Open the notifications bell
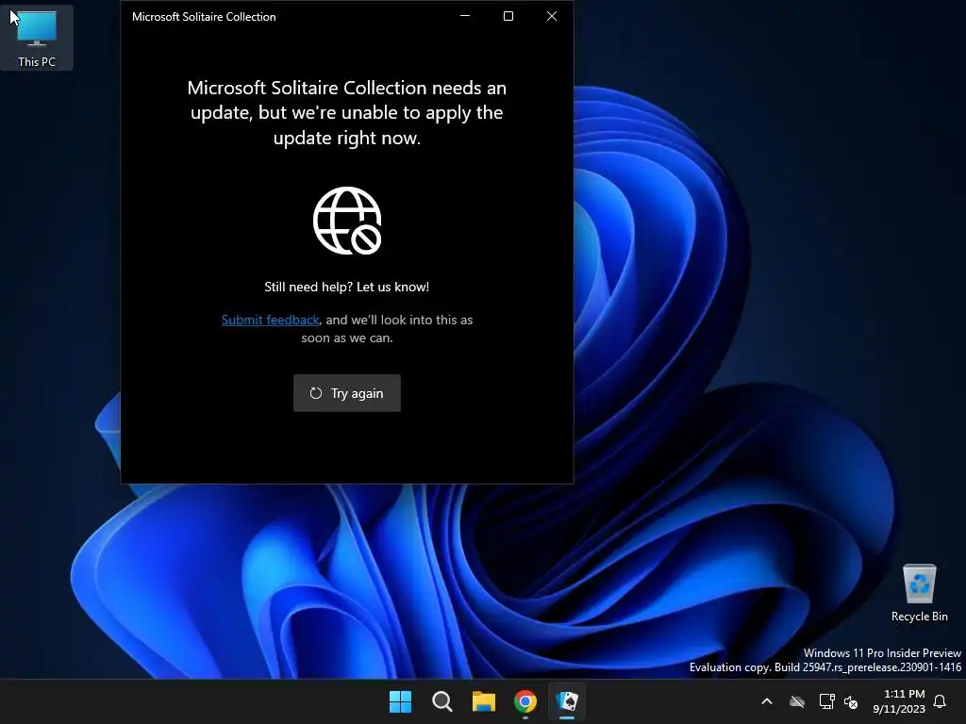Viewport: 966px width, 724px height. point(940,701)
